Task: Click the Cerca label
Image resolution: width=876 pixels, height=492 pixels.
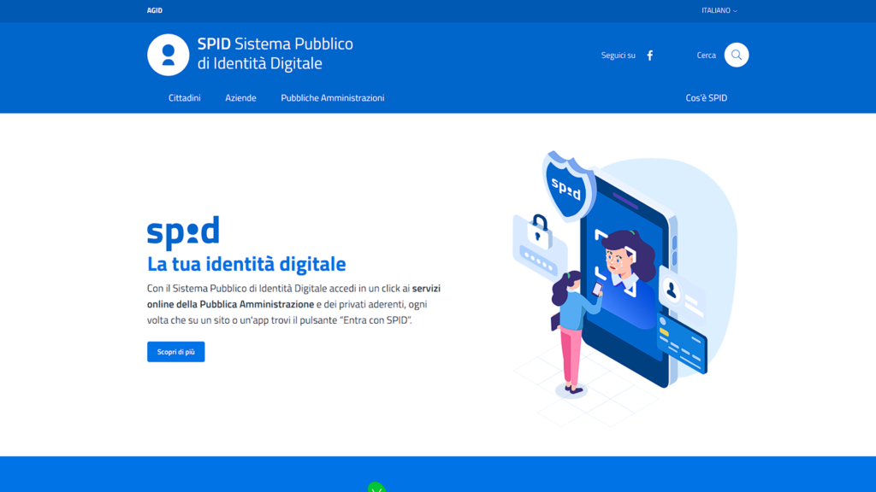Action: (706, 56)
